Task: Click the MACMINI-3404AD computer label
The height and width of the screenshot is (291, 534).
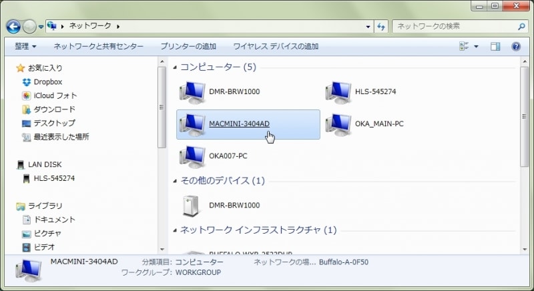Action: pos(239,123)
